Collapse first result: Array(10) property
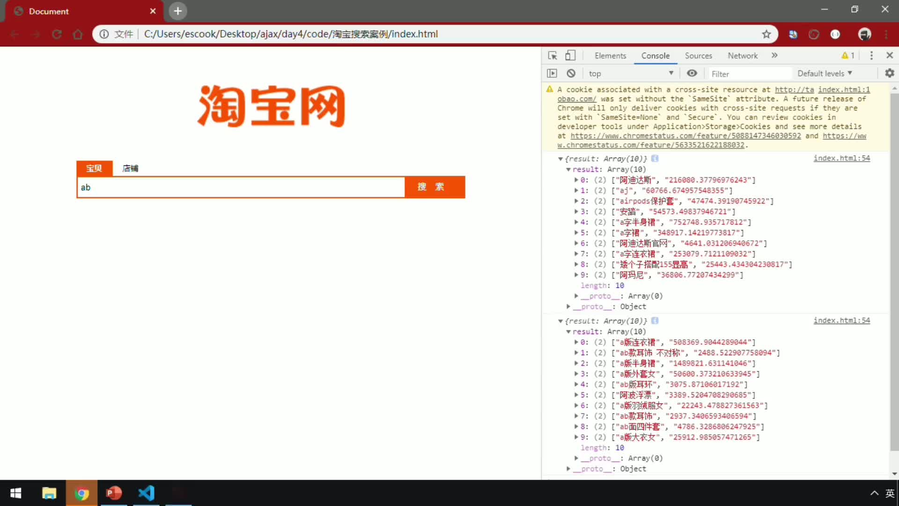This screenshot has height=506, width=899. tap(568, 170)
